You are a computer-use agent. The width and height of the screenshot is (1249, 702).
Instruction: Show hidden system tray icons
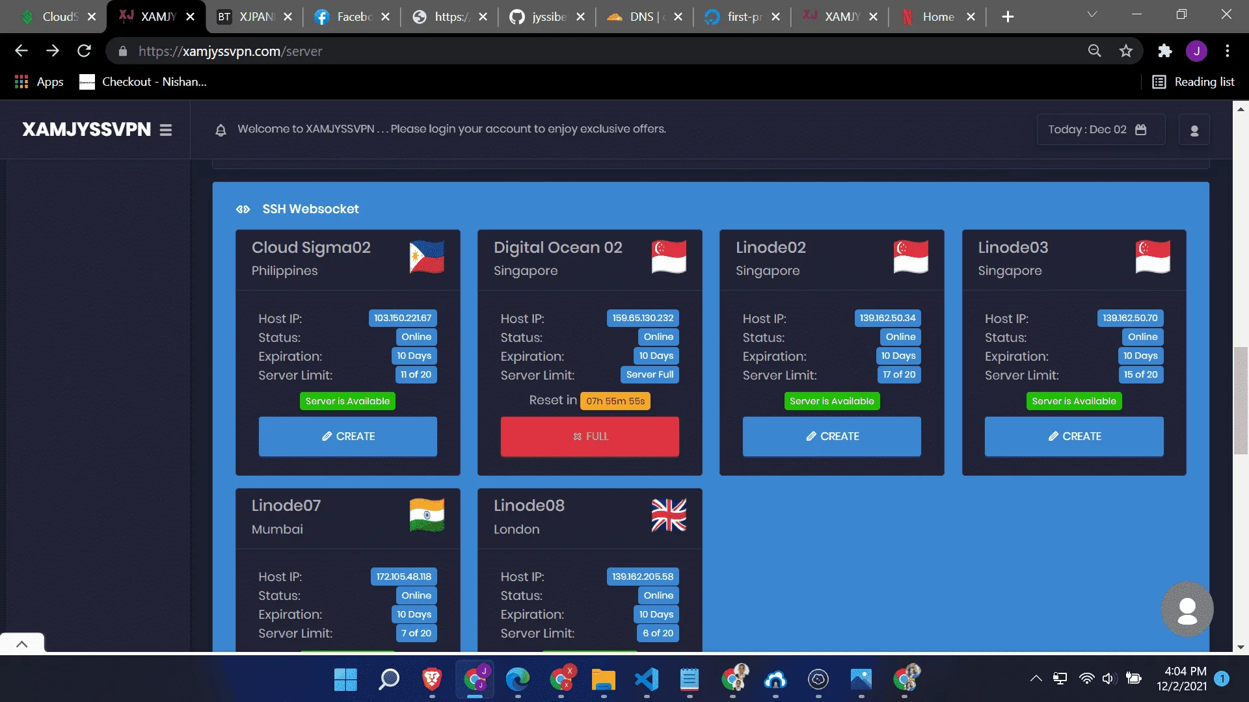[1036, 679]
